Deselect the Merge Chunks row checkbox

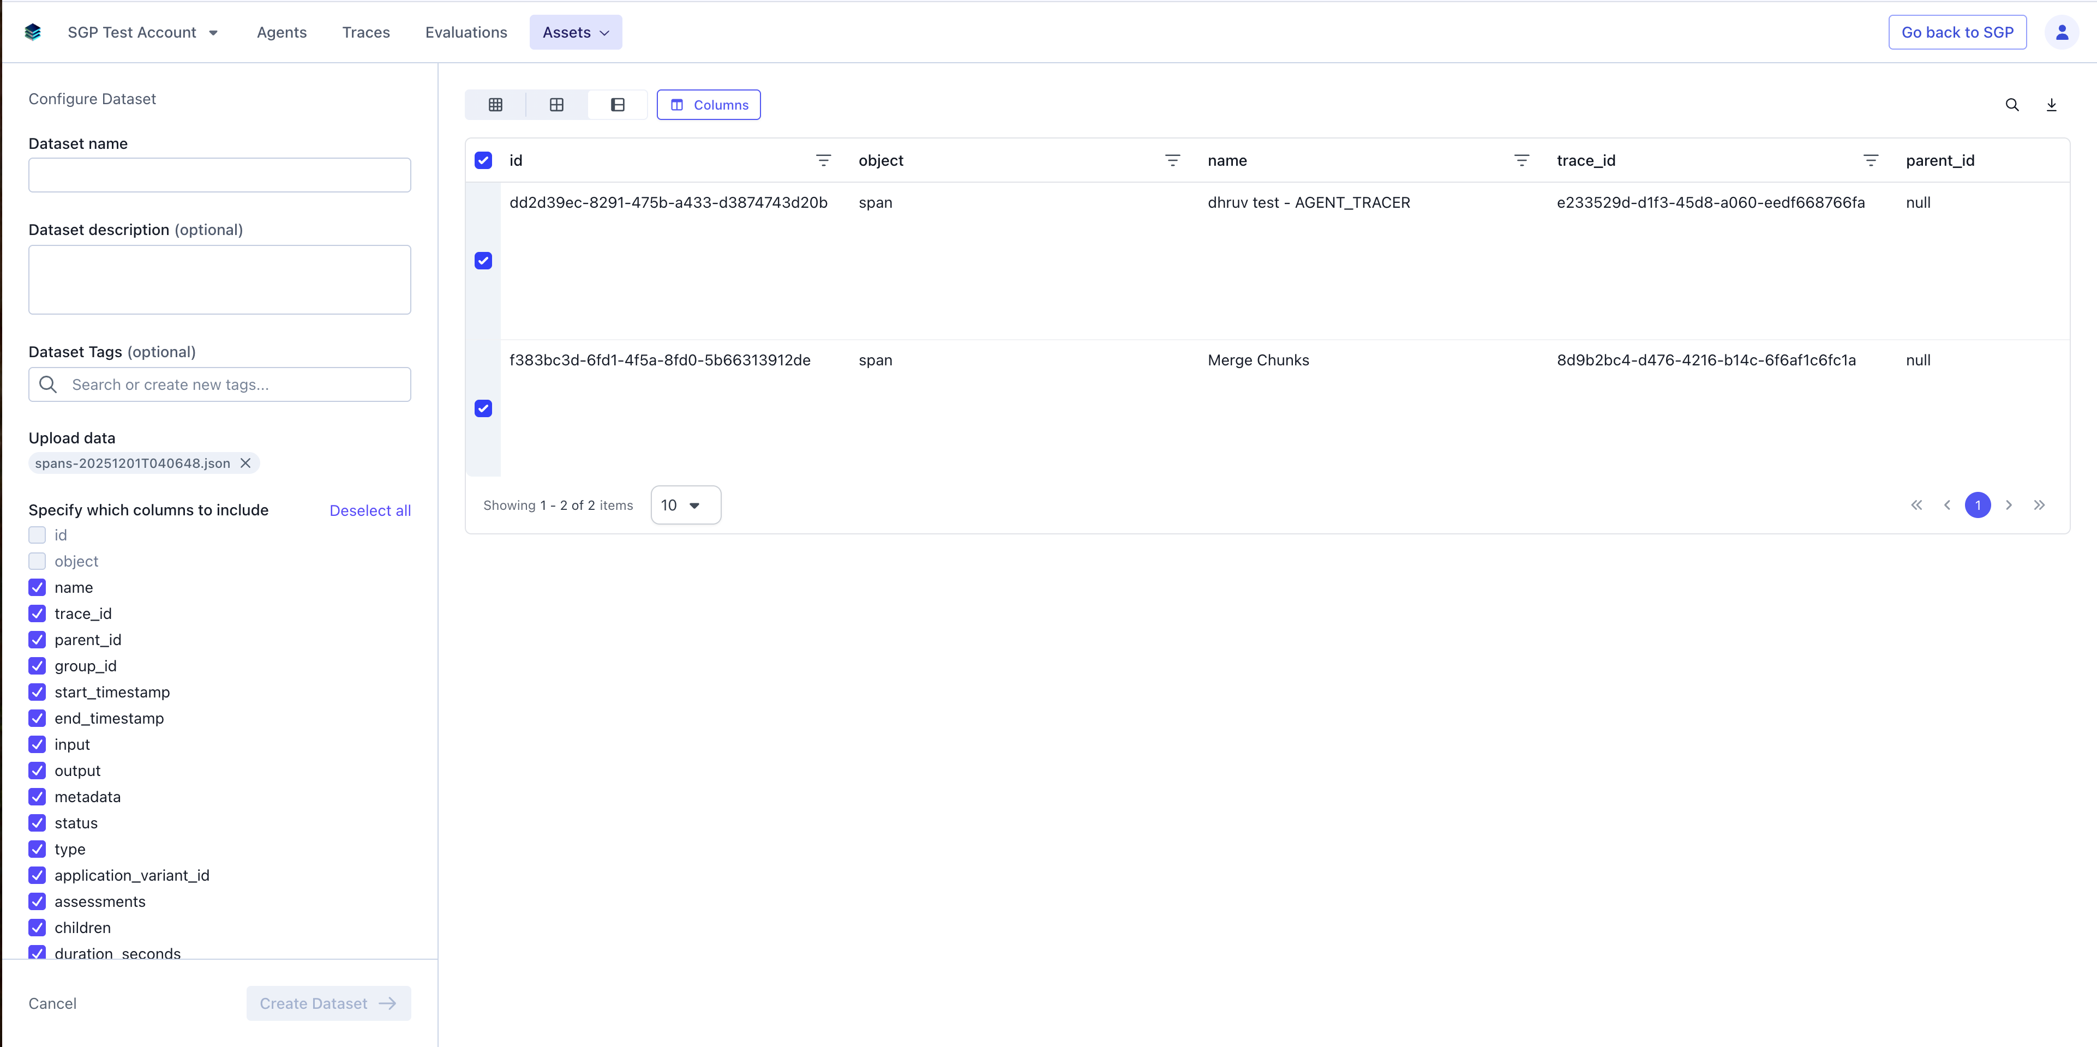click(x=483, y=408)
